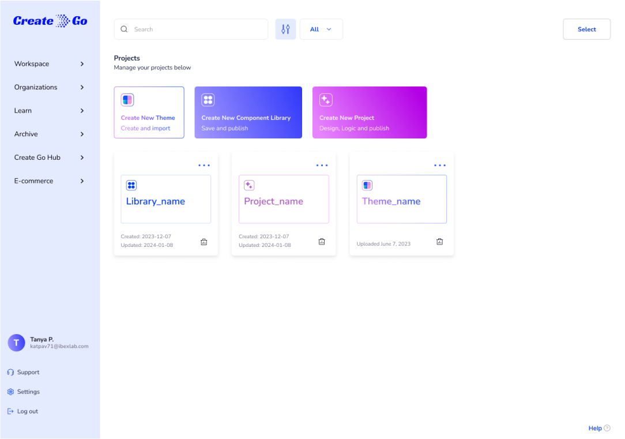This screenshot has height=439, width=625.
Task: Click Tanya P.'s profile avatar
Action: 16,343
